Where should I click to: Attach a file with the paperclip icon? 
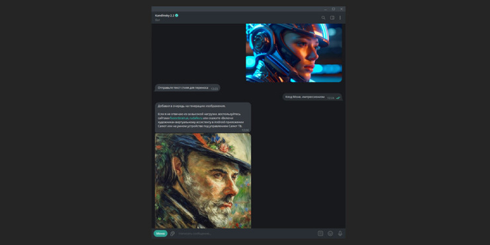pyautogui.click(x=173, y=234)
